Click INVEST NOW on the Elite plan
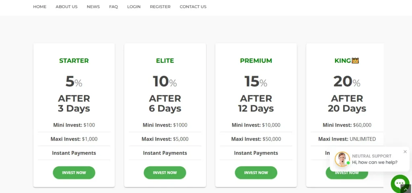 click(165, 173)
